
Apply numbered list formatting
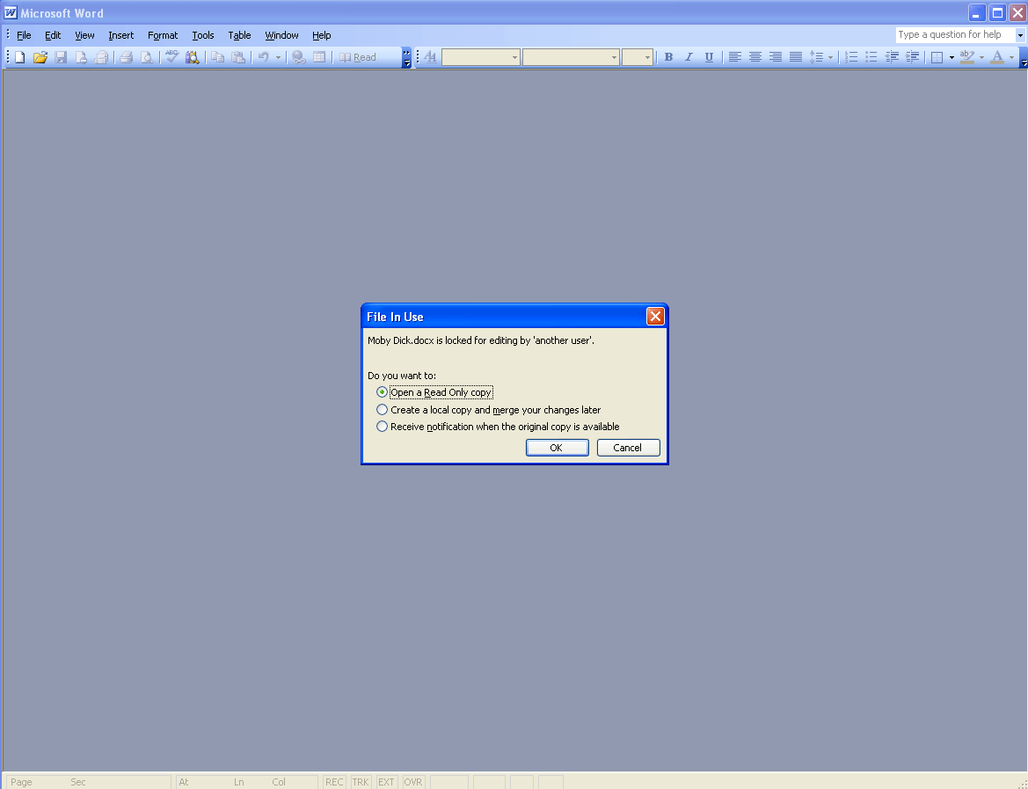tap(851, 57)
